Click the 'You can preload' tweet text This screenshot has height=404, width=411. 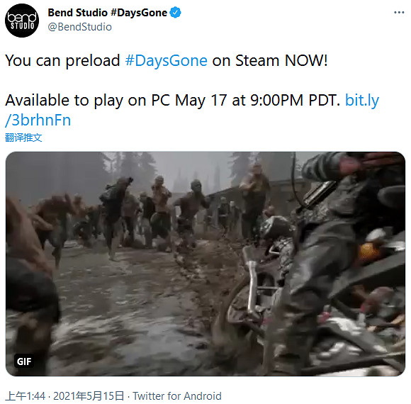tap(62, 61)
